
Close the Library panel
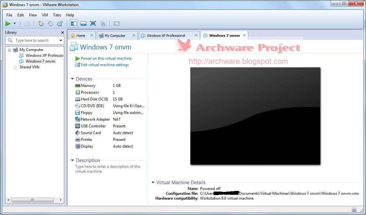pyautogui.click(x=62, y=33)
